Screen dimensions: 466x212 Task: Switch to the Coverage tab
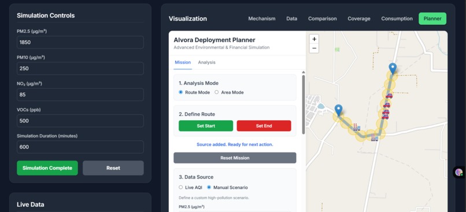tap(359, 18)
